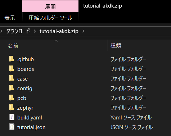The height and width of the screenshot is (136, 171).
Task: Click tutorial-akdk.zip in the address bar
Action: (x=59, y=31)
